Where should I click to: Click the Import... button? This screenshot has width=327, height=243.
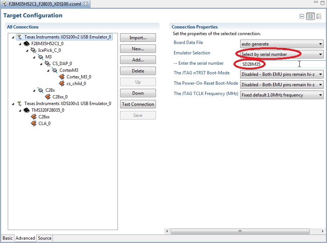[x=138, y=38]
